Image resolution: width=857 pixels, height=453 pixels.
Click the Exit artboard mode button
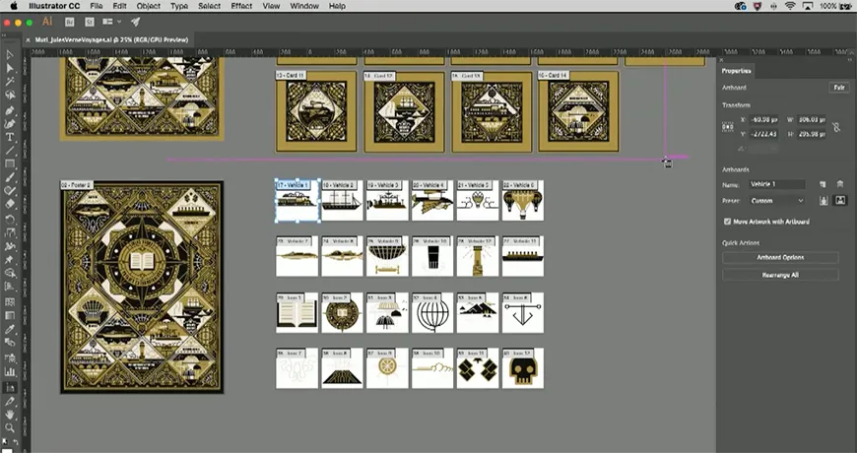(x=839, y=88)
